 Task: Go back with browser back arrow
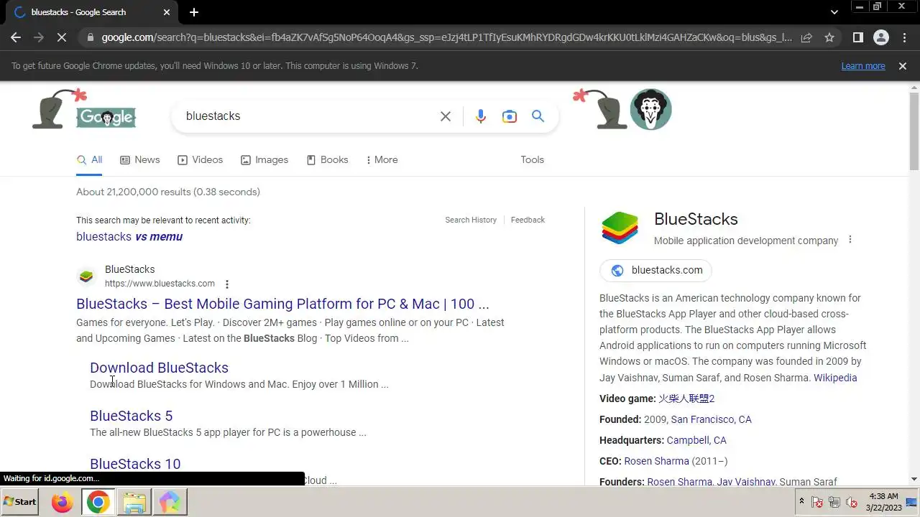point(16,37)
